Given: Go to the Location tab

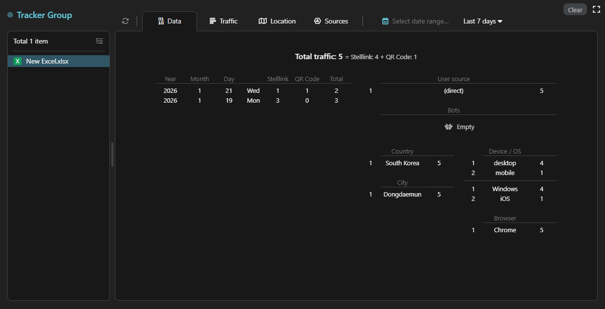Looking at the screenshot, I should click(277, 21).
